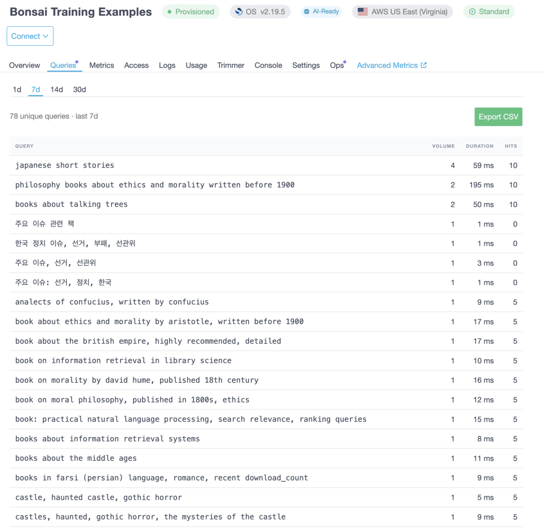Screen dimensions: 545x530
Task: Click the Bonsai Training Examples title
Action: click(x=81, y=12)
